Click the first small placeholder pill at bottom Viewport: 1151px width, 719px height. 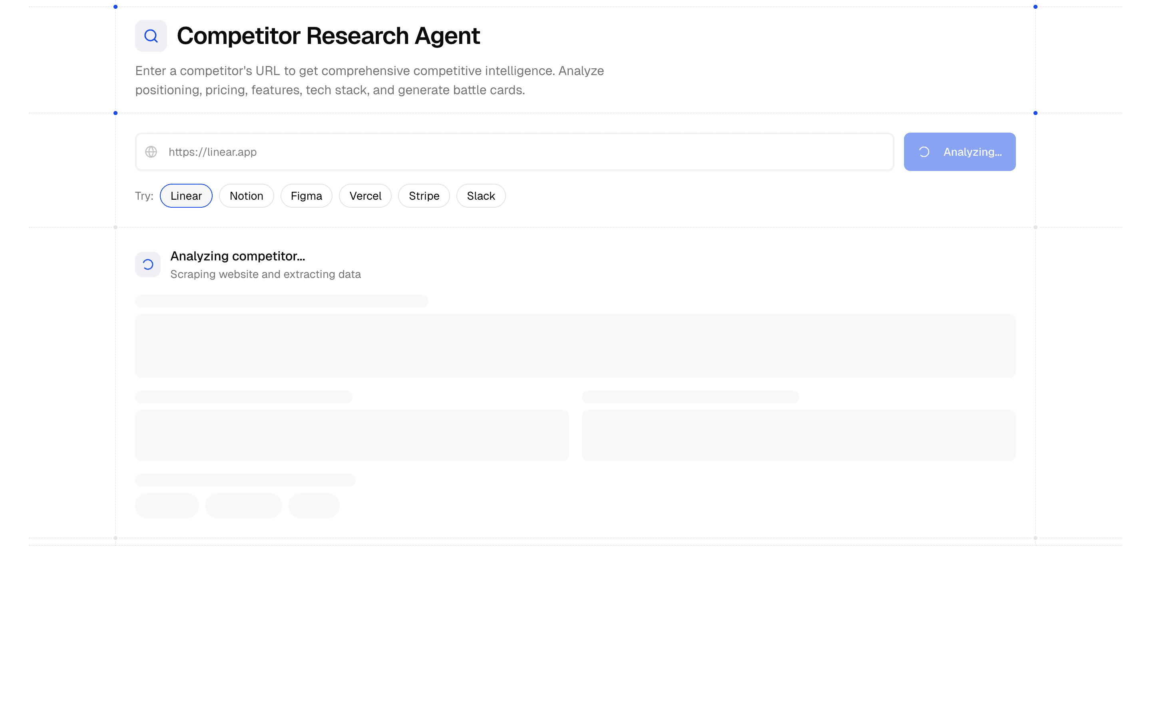tap(167, 505)
